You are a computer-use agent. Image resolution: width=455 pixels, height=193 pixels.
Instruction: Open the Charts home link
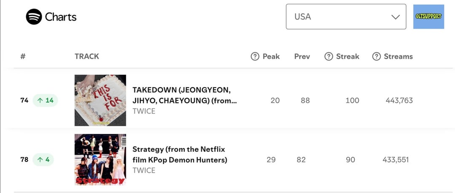pyautogui.click(x=61, y=17)
